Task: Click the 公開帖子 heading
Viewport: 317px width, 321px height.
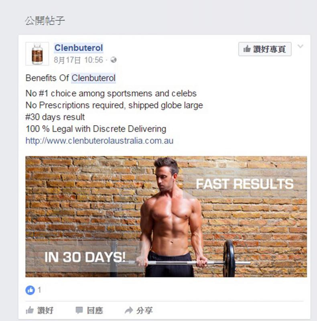Action: click(x=45, y=21)
